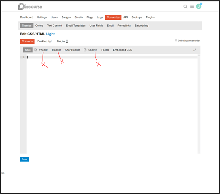Open the </head> section with file icon
220x194 pixels.
click(42, 50)
